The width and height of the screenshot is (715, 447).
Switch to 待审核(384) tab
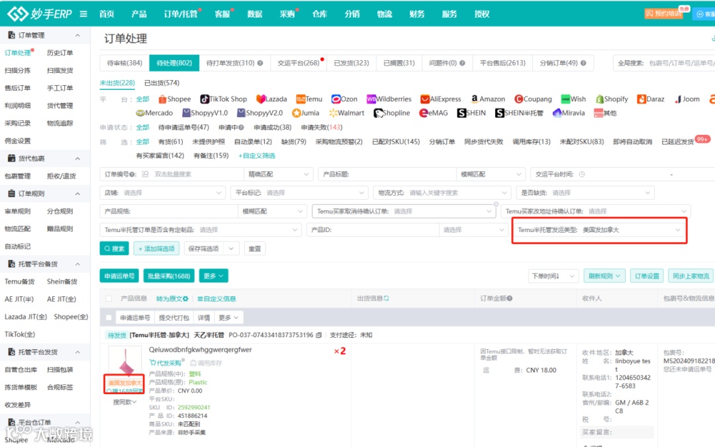(124, 63)
